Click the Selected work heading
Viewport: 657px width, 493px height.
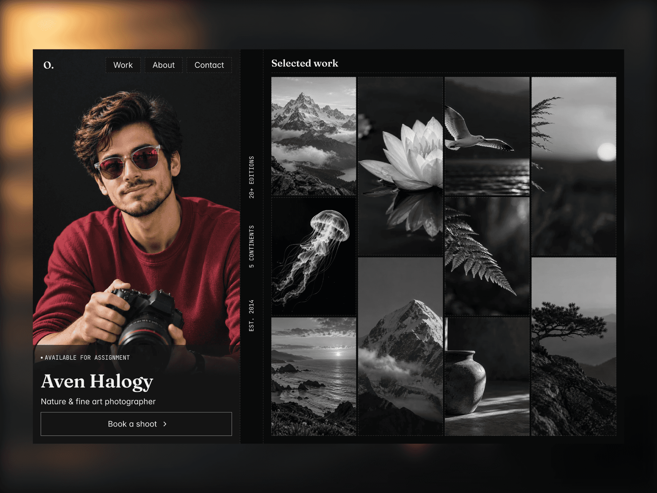point(305,63)
